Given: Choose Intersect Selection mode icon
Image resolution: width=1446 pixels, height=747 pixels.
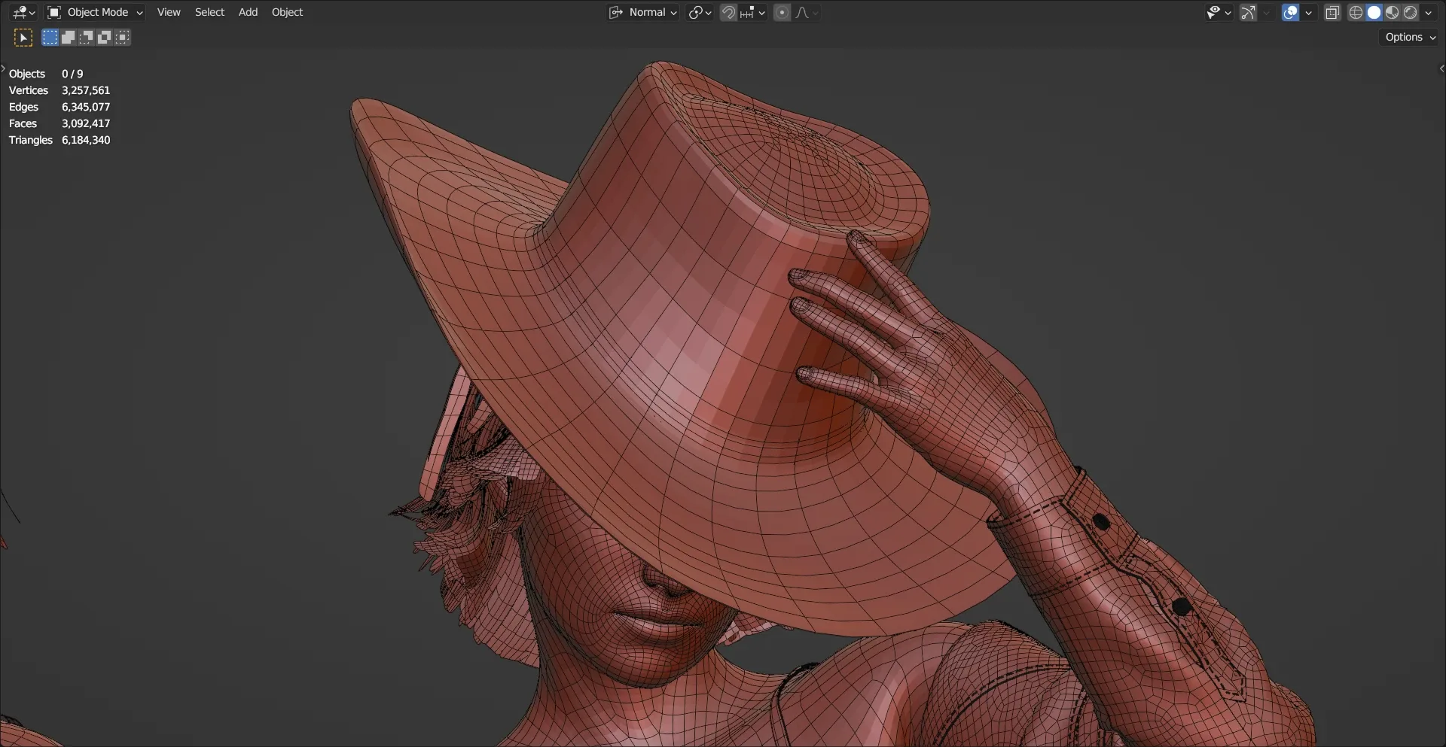Looking at the screenshot, I should tap(122, 37).
